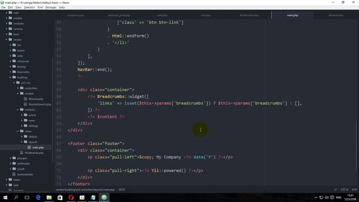Launch Edge browser from taskbar

[38, 198]
